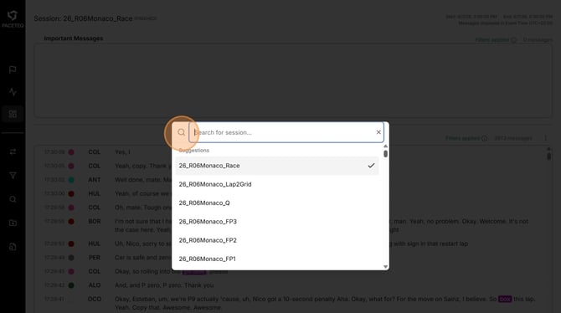This screenshot has width=561, height=313.
Task: Pick the 26_R06Monaco_FP1 session
Action: (x=277, y=259)
